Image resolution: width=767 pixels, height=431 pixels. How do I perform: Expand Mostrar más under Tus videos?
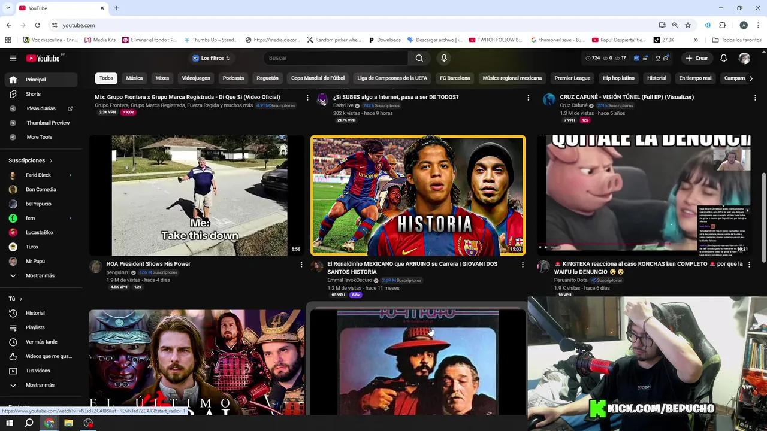click(x=41, y=385)
